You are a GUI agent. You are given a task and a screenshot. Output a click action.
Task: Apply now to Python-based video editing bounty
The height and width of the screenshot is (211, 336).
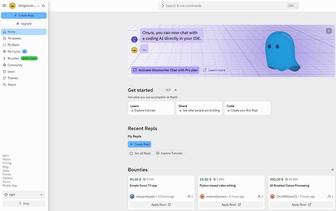pos(230,205)
